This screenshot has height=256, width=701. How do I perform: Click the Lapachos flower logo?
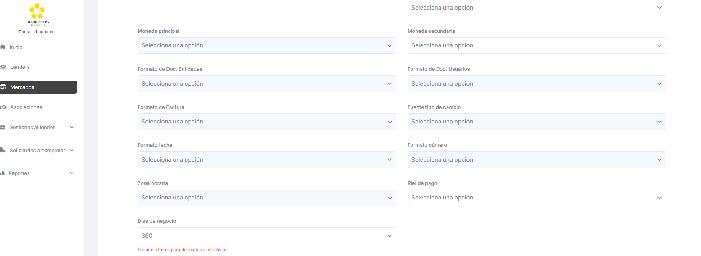click(x=37, y=11)
